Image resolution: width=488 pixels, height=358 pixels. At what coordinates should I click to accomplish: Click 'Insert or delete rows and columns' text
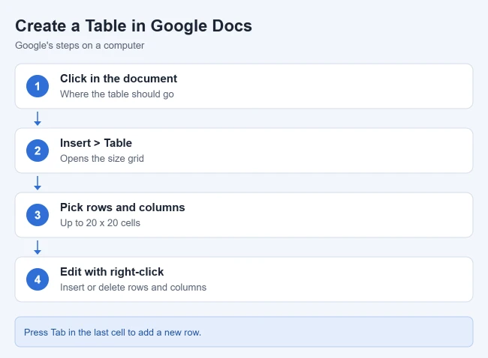[x=133, y=287]
